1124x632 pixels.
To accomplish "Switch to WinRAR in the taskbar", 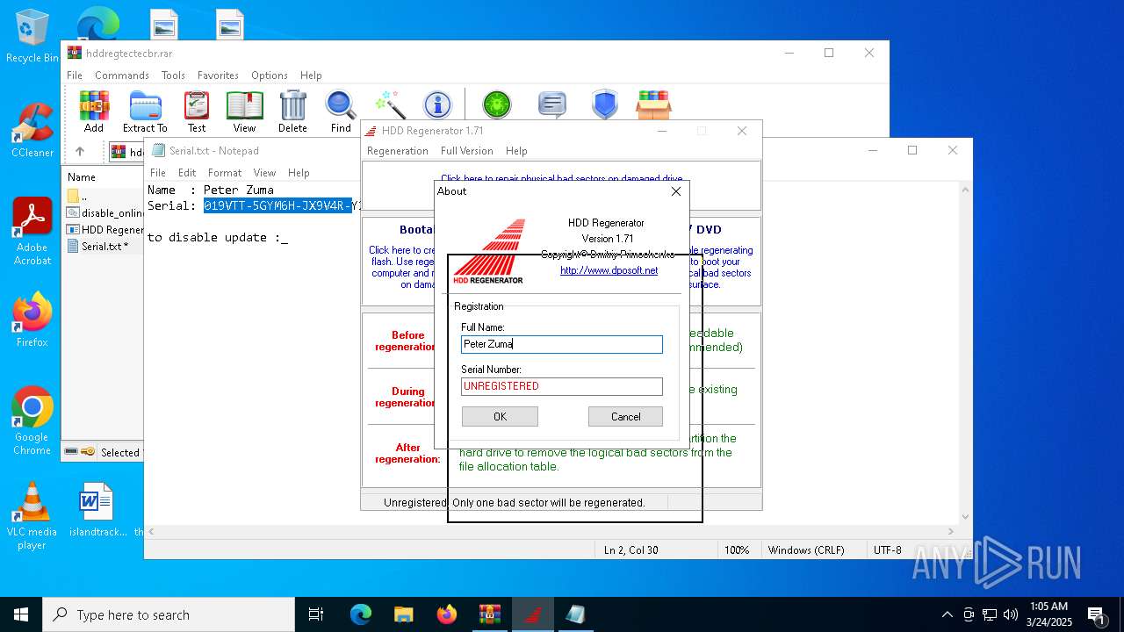I will click(x=490, y=614).
